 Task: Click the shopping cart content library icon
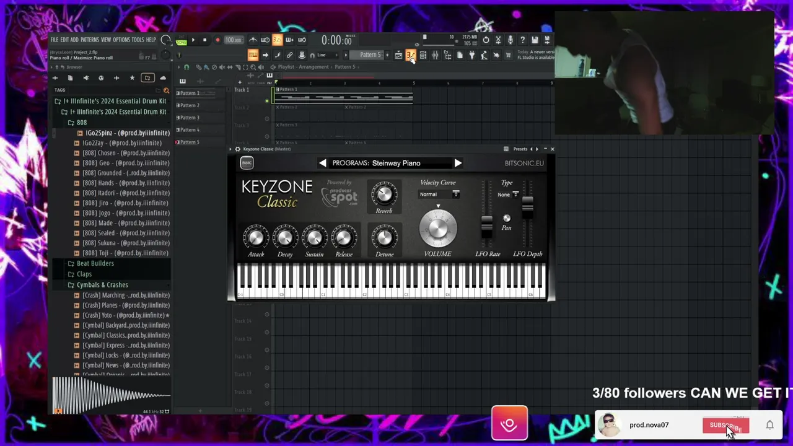click(508, 55)
